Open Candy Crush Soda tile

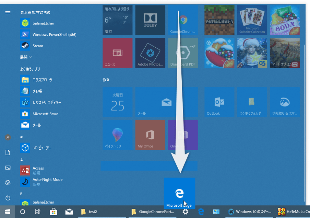tap(285, 20)
